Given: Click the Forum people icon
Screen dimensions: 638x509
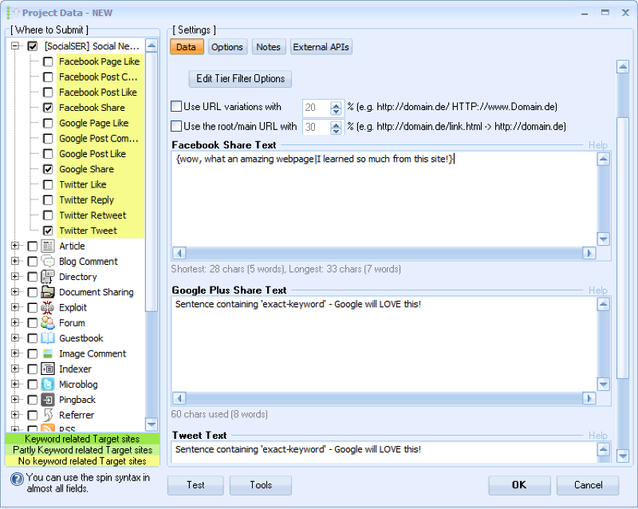Looking at the screenshot, I should tap(48, 323).
